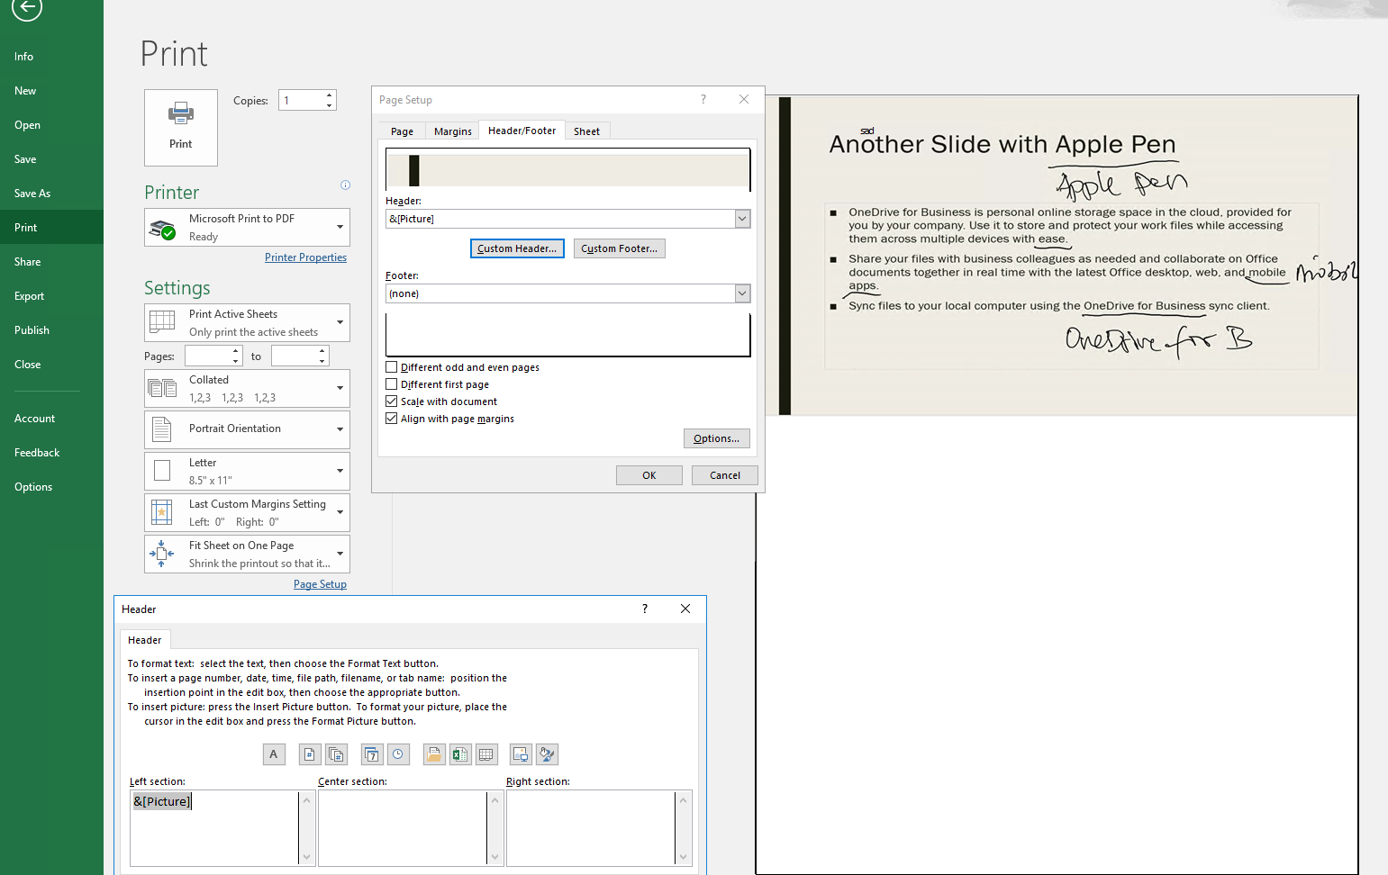Screen dimensions: 1388x875
Task: Insert File Path into header
Action: click(434, 754)
